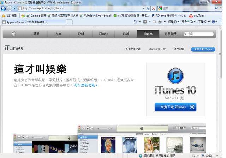Open the PChome 電子郵件 bookmark
226x158 pixels.
169,16
